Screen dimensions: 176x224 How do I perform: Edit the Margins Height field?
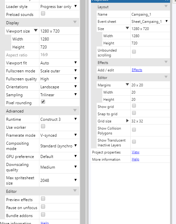[x=150, y=99]
